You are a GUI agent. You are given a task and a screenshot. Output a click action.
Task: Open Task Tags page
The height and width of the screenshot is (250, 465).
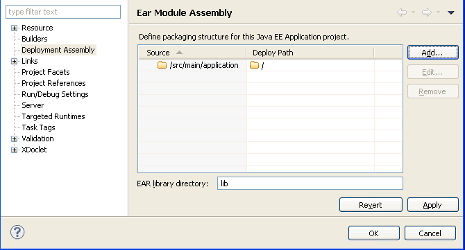coord(39,127)
